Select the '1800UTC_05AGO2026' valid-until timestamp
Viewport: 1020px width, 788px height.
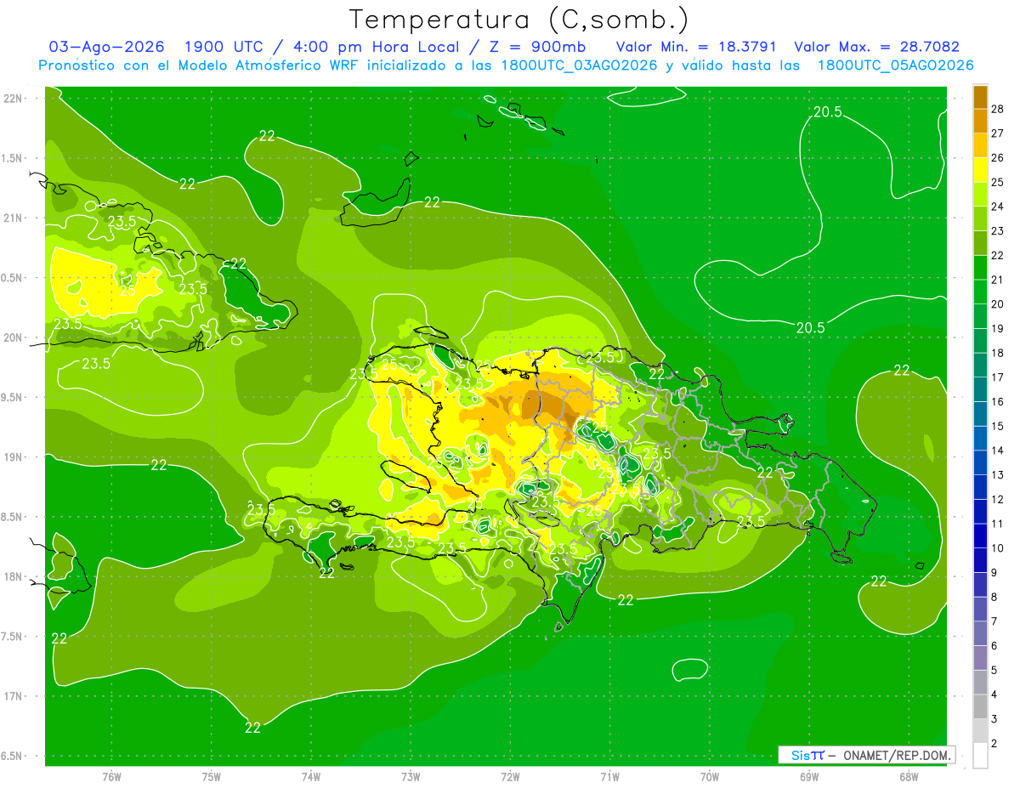(895, 65)
